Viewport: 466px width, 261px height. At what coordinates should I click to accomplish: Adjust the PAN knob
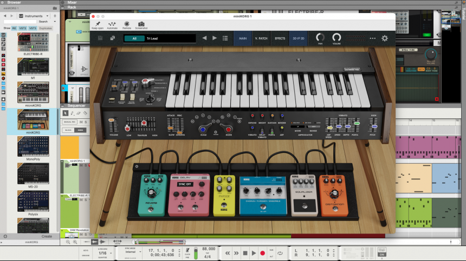click(320, 37)
